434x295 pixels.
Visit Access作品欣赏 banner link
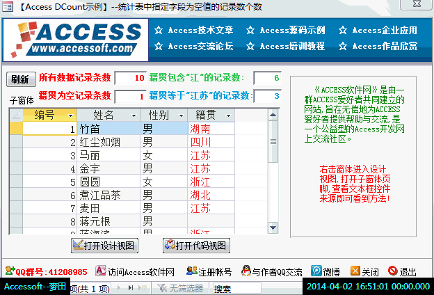coord(385,46)
